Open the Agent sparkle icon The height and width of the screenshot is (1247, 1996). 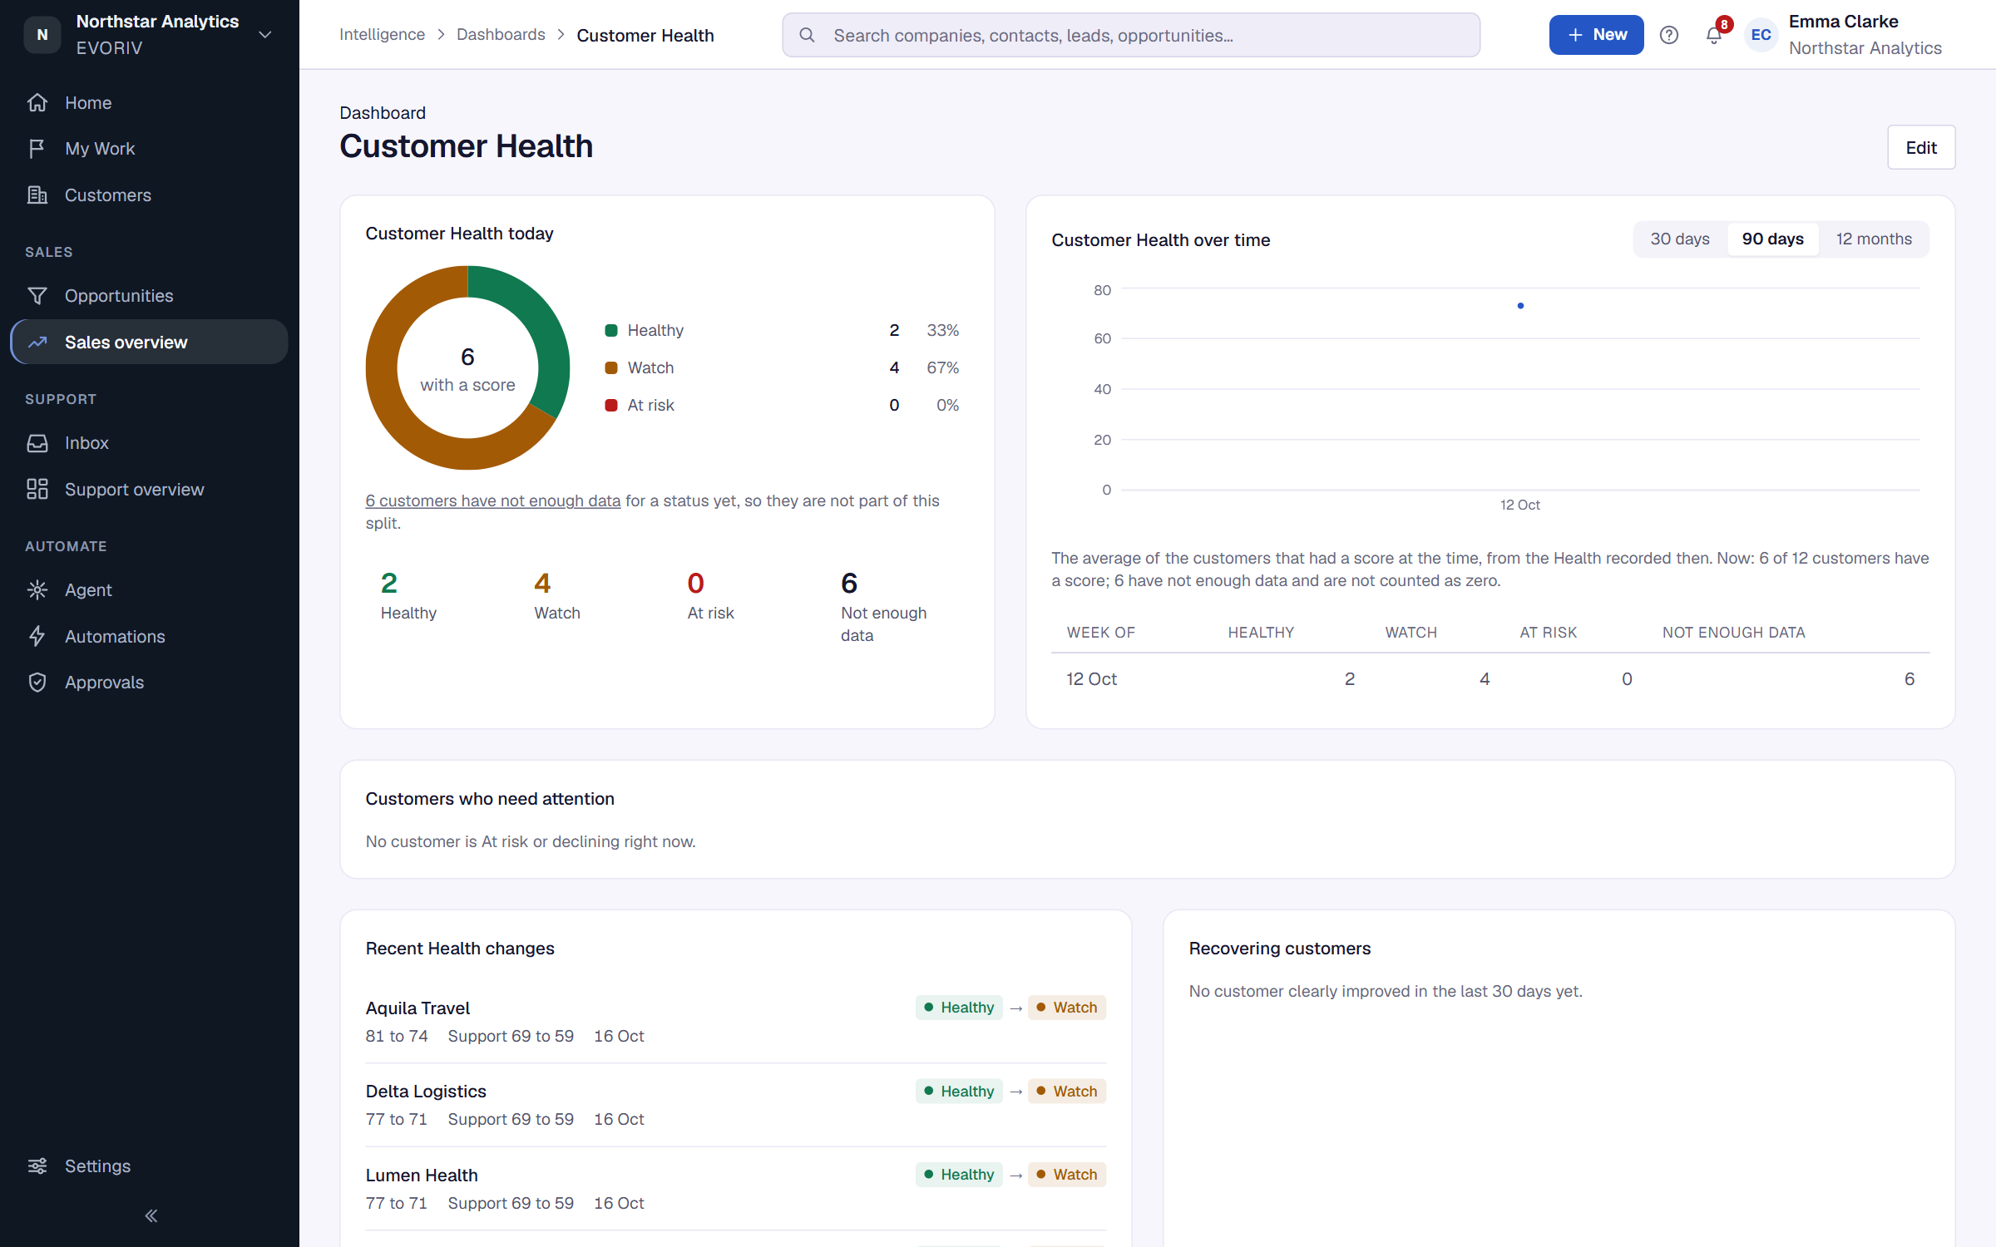37,590
